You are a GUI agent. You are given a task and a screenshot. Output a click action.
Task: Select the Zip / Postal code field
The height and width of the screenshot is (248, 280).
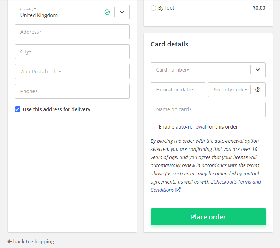pos(72,72)
